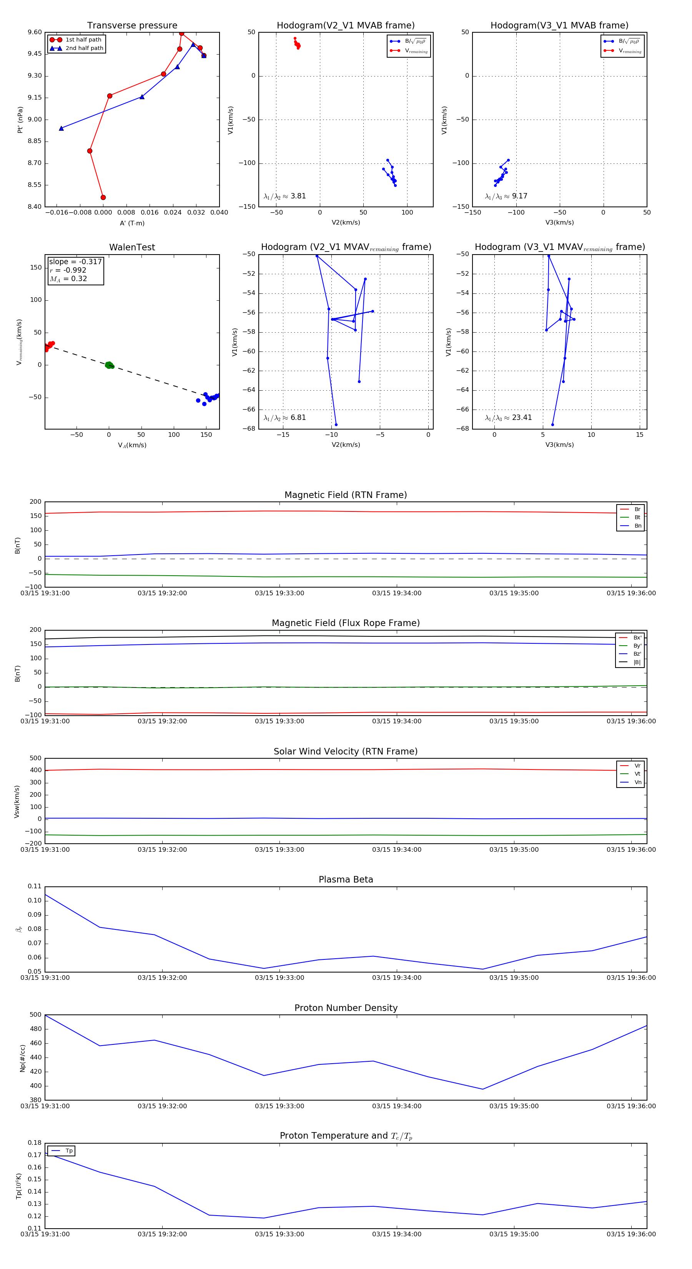Click the 'Hodogram(V2_V1 MVAB frame)' title
Screen dimensions: 692x1269
pos(346,26)
